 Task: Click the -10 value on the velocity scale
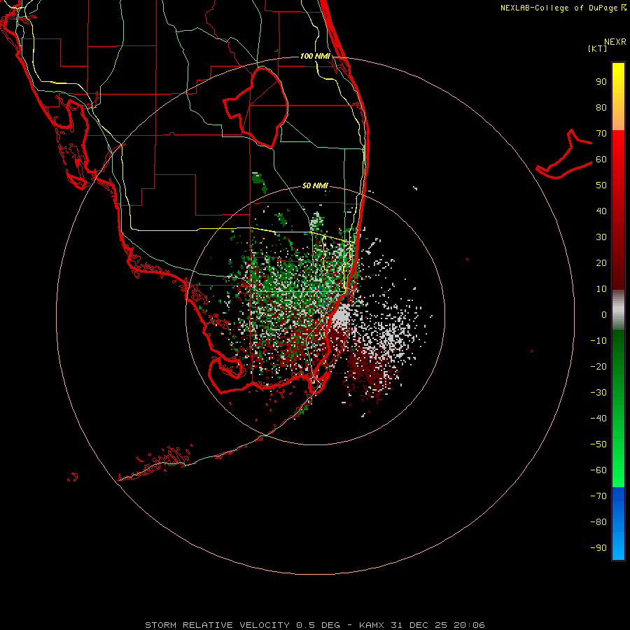click(x=598, y=341)
